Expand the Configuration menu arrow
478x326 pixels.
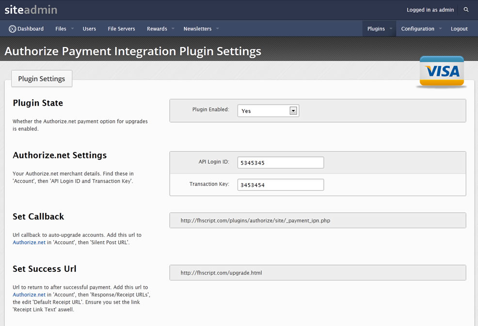(x=440, y=29)
